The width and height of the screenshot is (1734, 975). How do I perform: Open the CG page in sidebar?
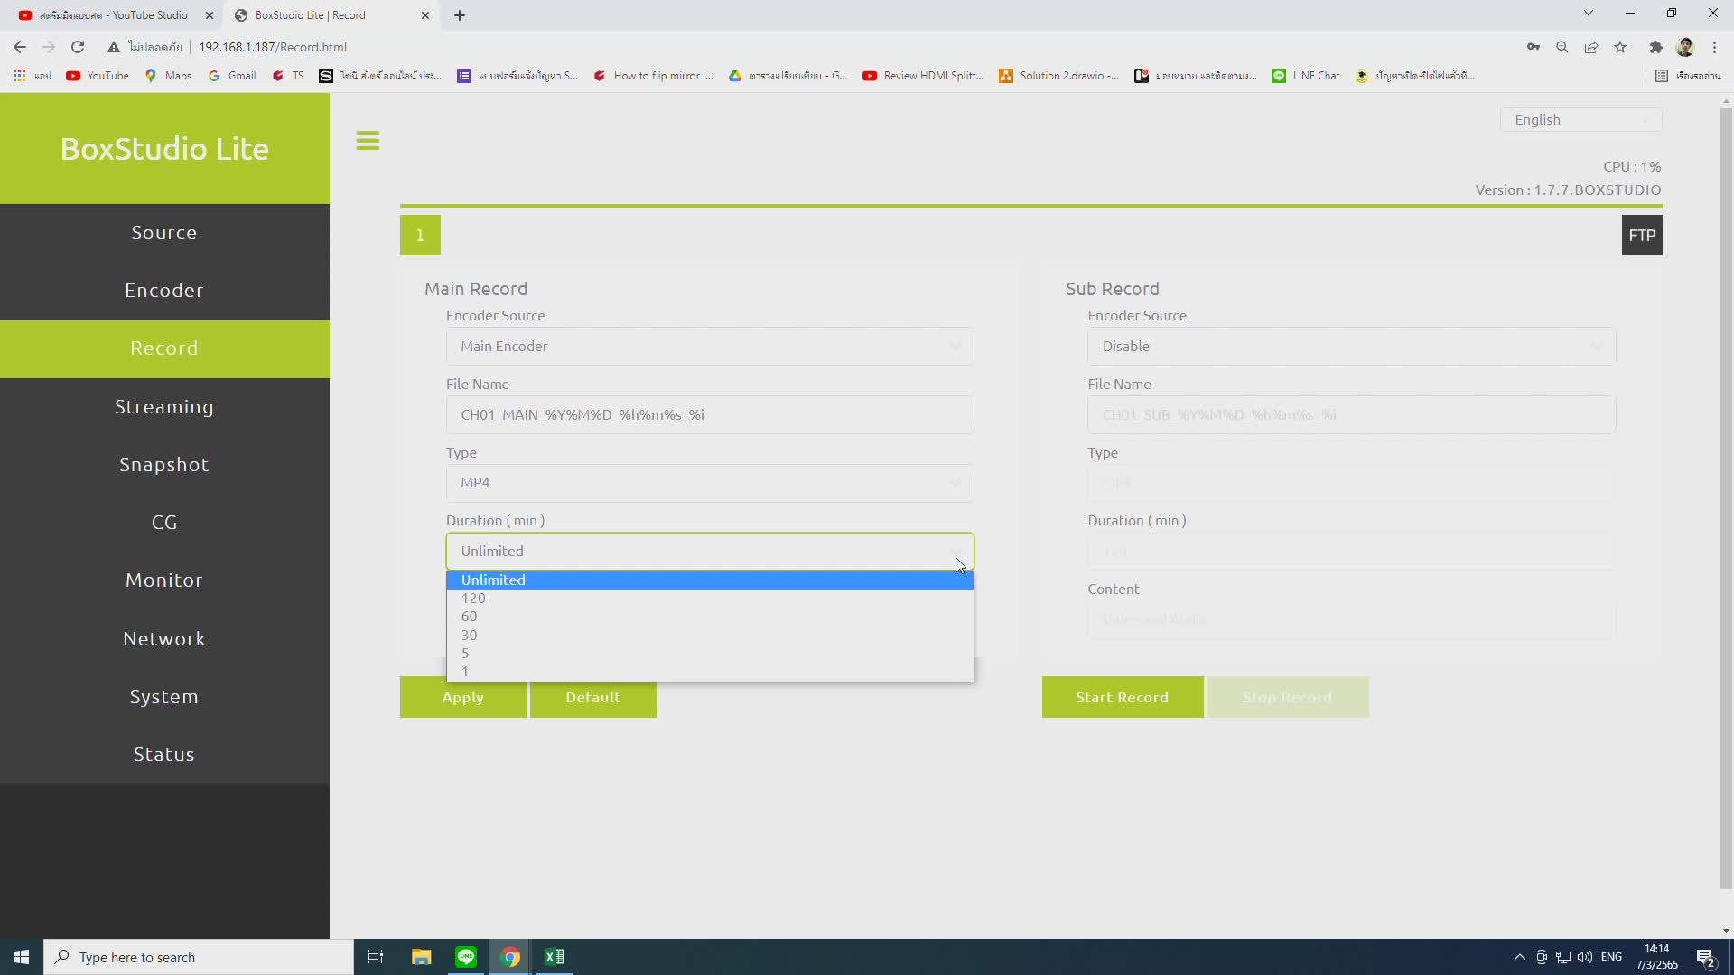click(x=164, y=523)
